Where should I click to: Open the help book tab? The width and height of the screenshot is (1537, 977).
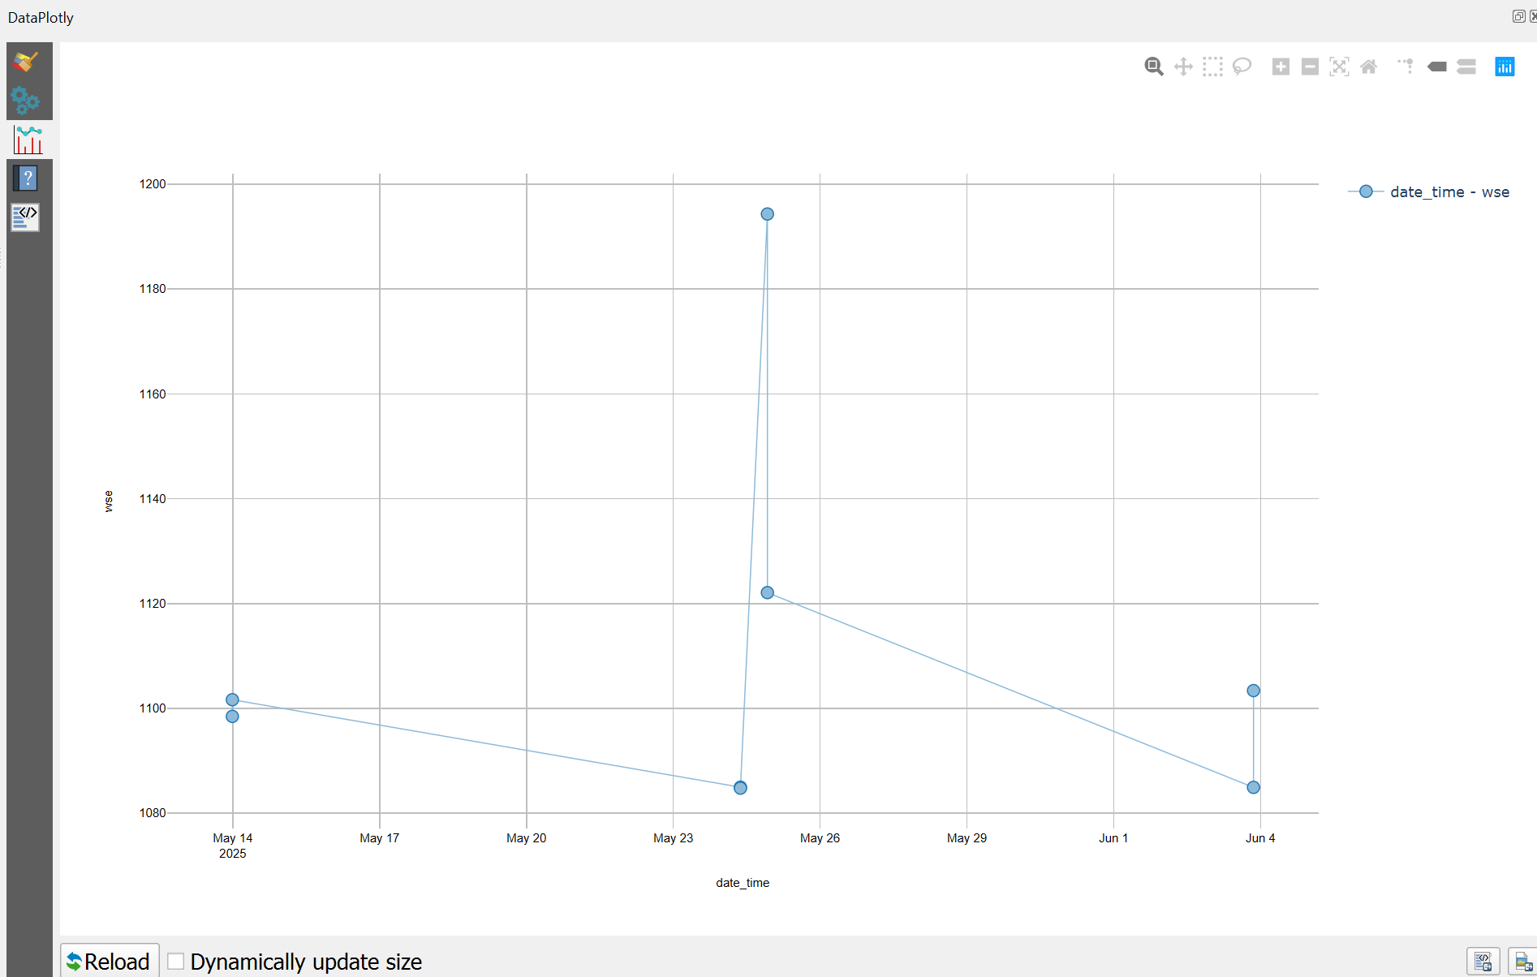pyautogui.click(x=26, y=178)
